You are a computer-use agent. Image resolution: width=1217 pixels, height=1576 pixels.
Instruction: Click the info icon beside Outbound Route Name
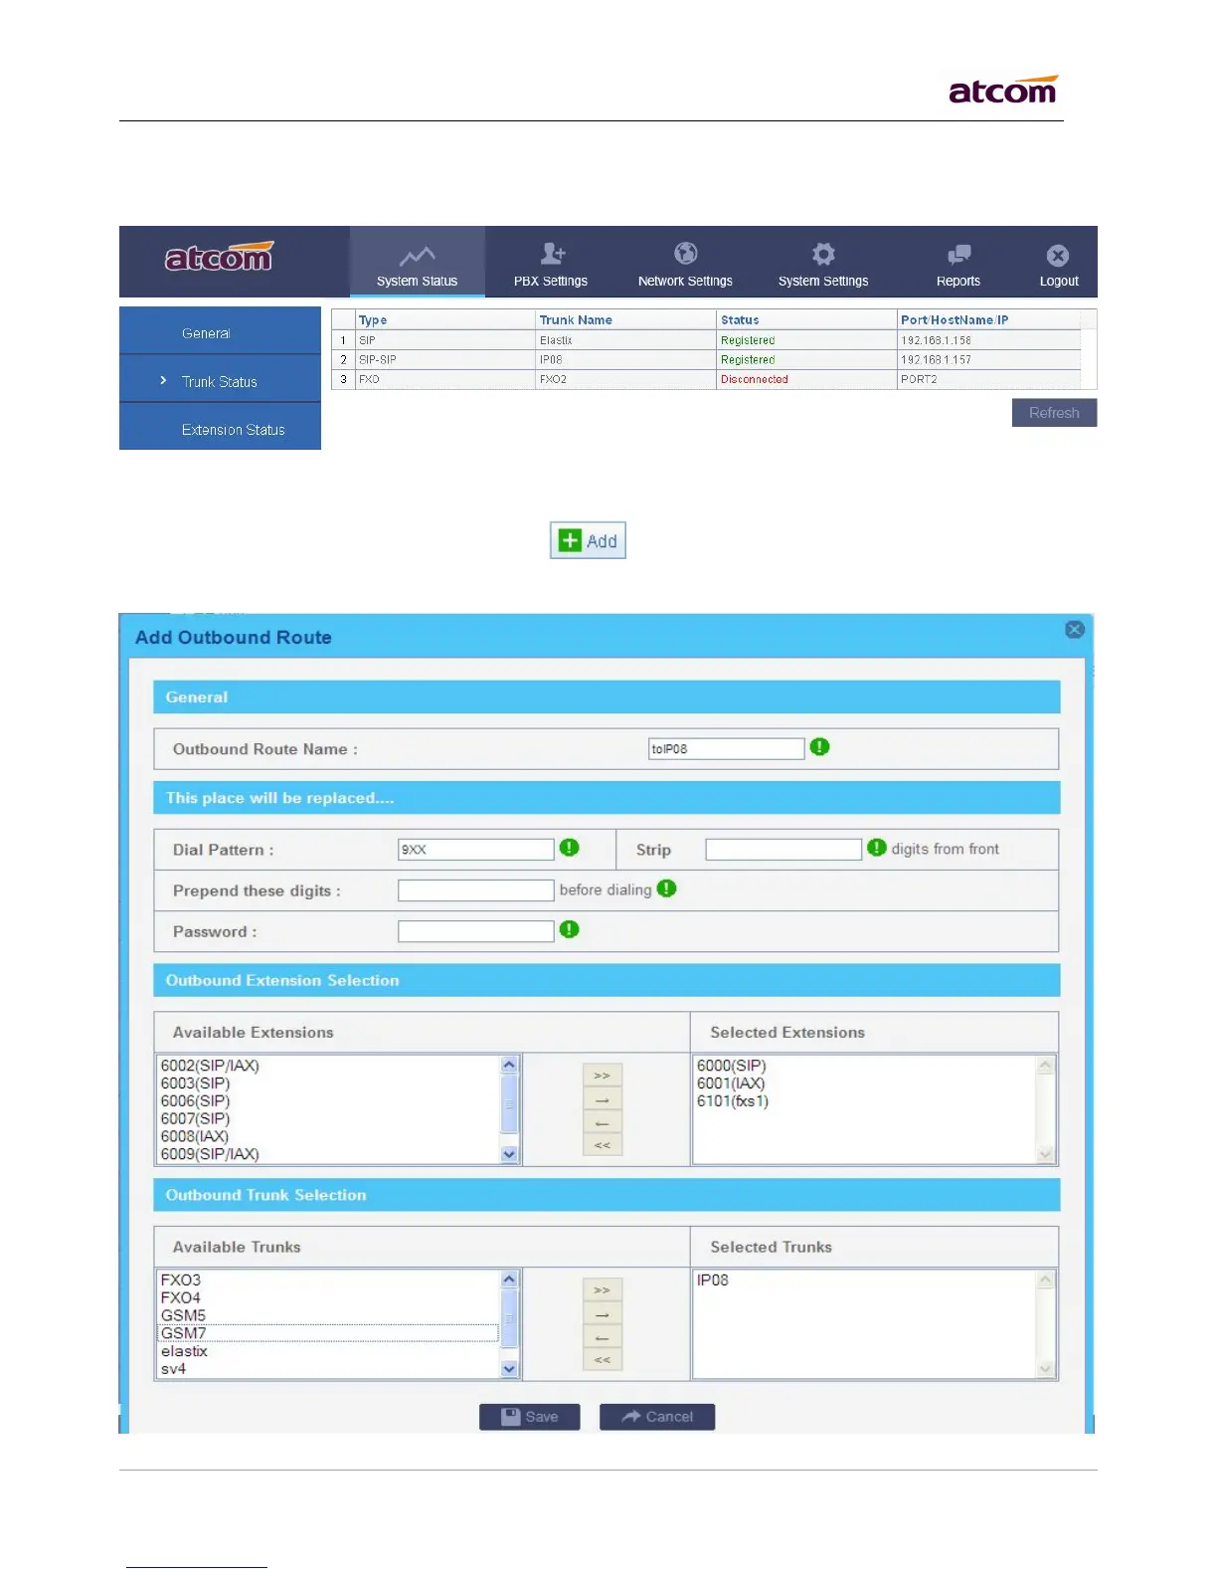(x=820, y=747)
